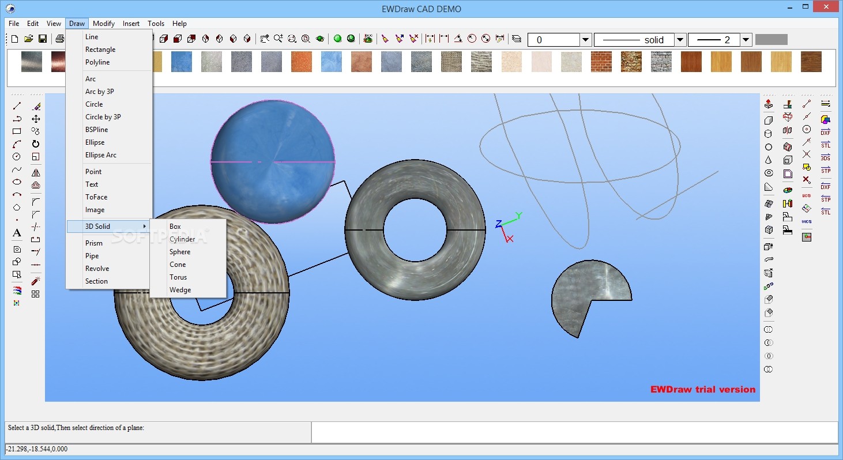Select the Move arrows tool

[36, 119]
